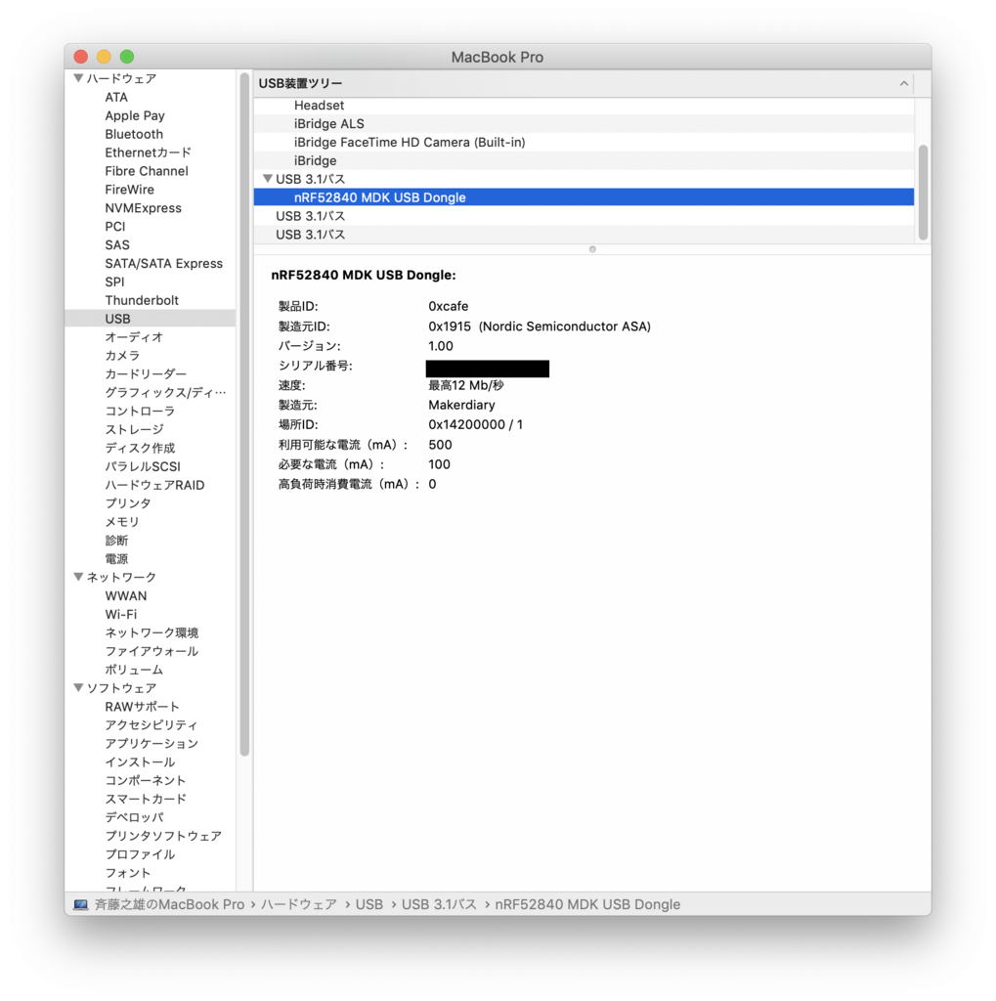The image size is (996, 1001).
Task: Collapse the ネットワーク section
Action: point(78,577)
